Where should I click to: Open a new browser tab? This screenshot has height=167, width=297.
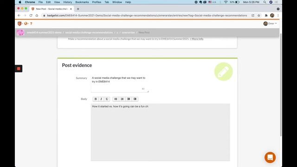tap(78, 9)
